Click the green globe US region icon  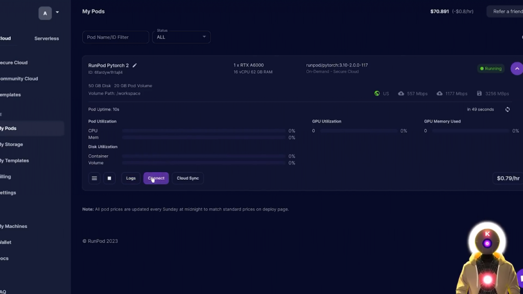pos(377,93)
